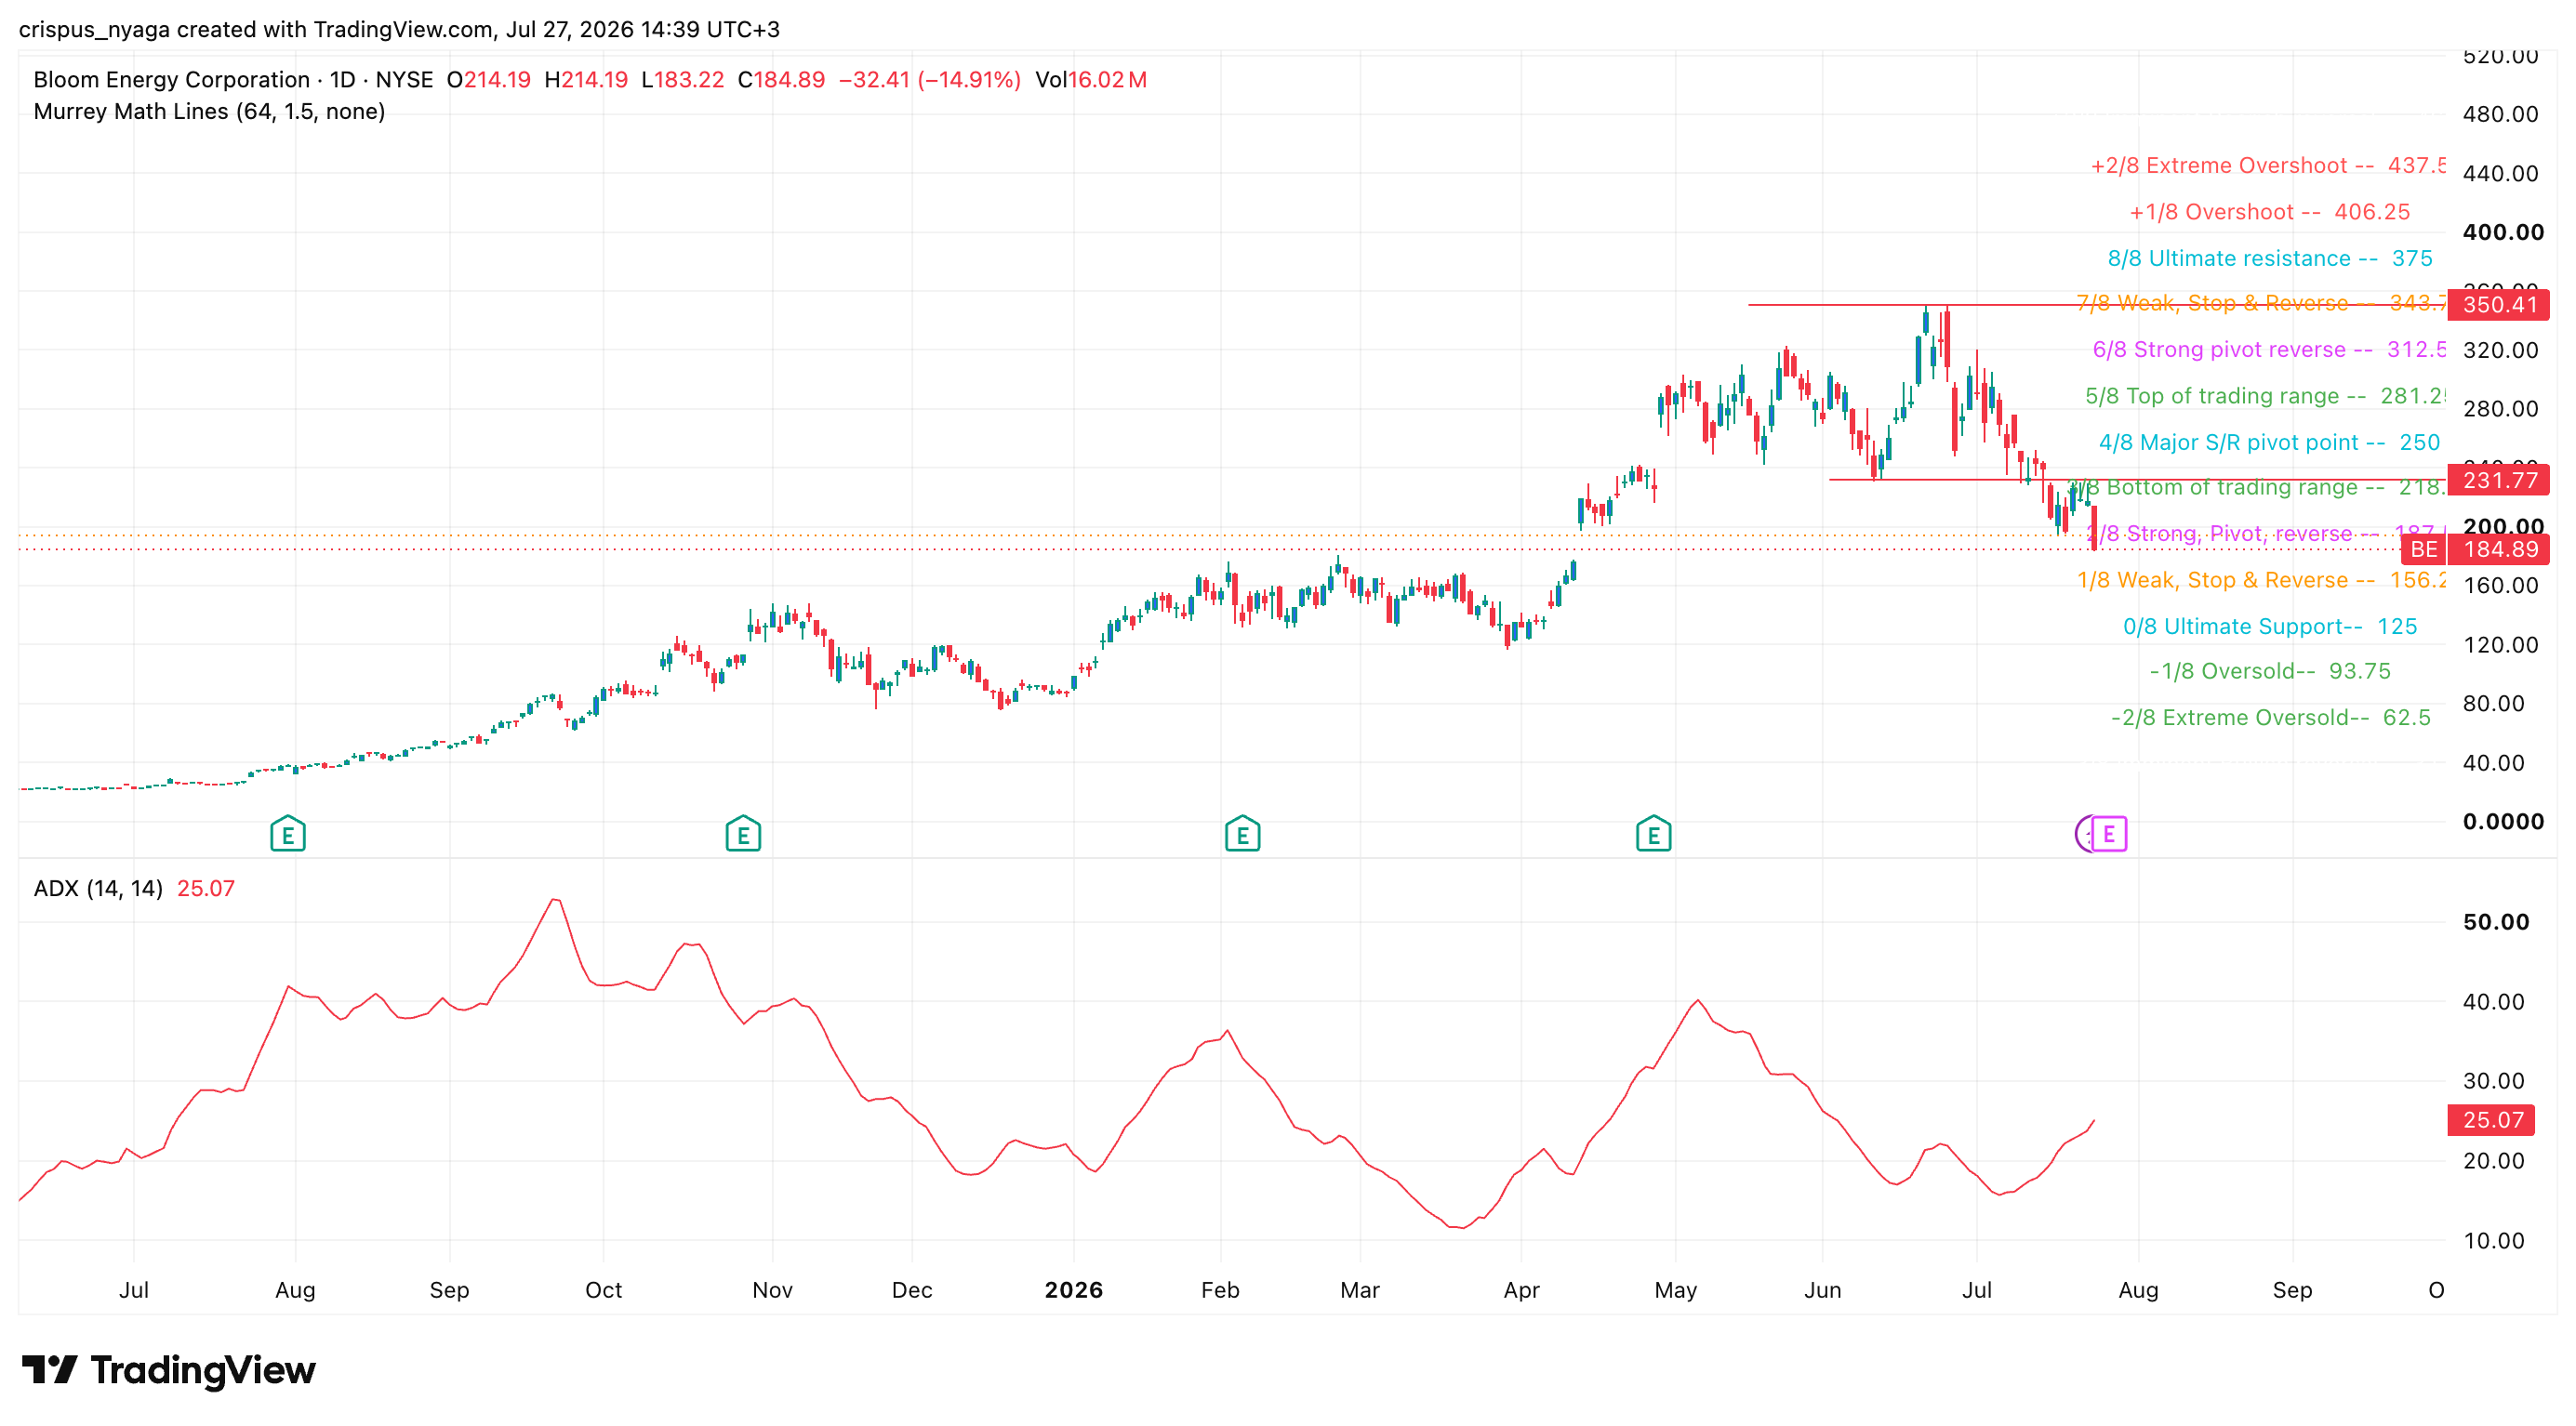The height and width of the screenshot is (1426, 2576).
Task: Click the 2026 year label on time axis
Action: (x=1073, y=1290)
